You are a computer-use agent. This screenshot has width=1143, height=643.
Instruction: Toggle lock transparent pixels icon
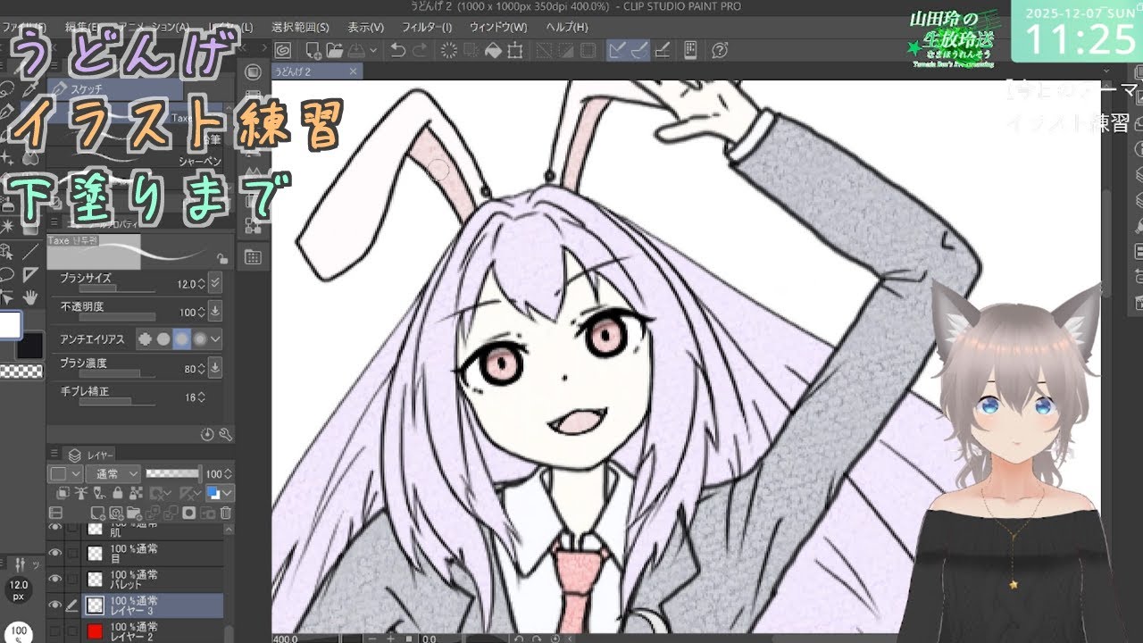pos(135,493)
